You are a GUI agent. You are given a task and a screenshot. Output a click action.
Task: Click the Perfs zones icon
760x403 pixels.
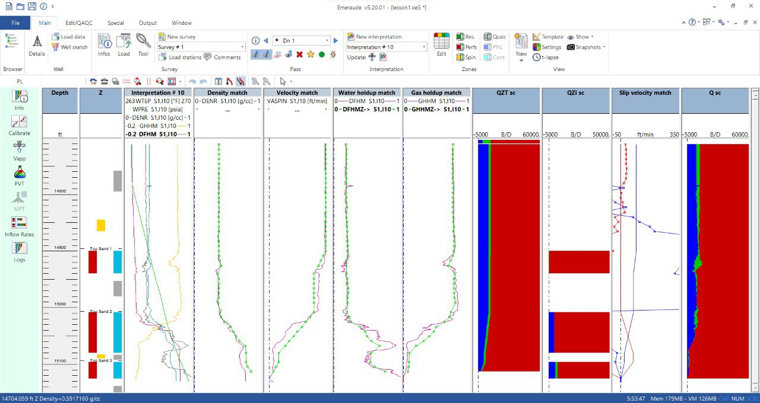point(467,47)
